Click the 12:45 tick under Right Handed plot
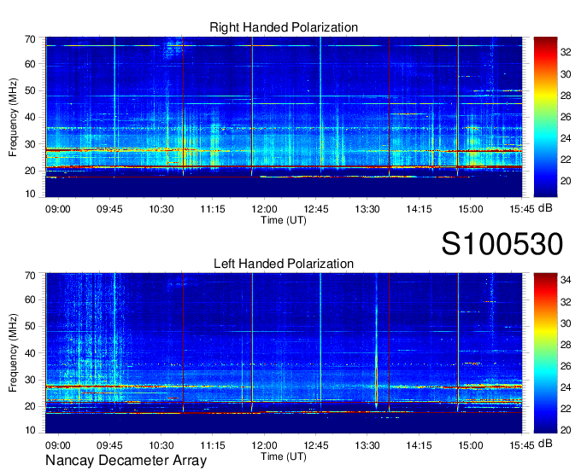Screen dimensions: 581x471 click(x=315, y=209)
